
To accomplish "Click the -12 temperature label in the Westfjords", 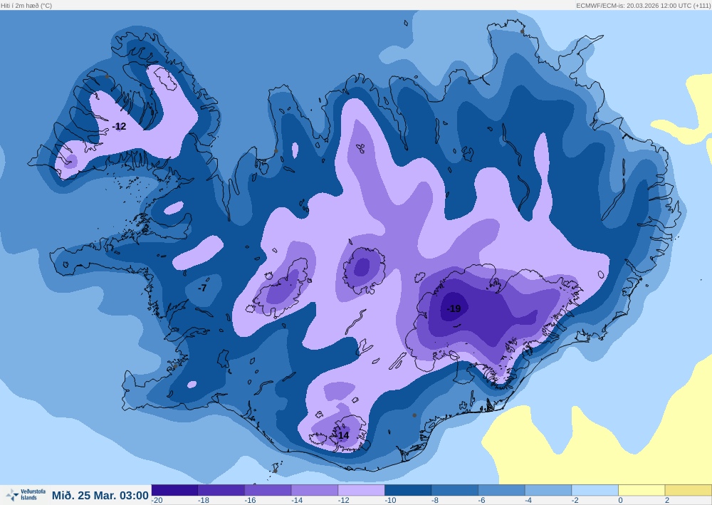I will pos(119,126).
